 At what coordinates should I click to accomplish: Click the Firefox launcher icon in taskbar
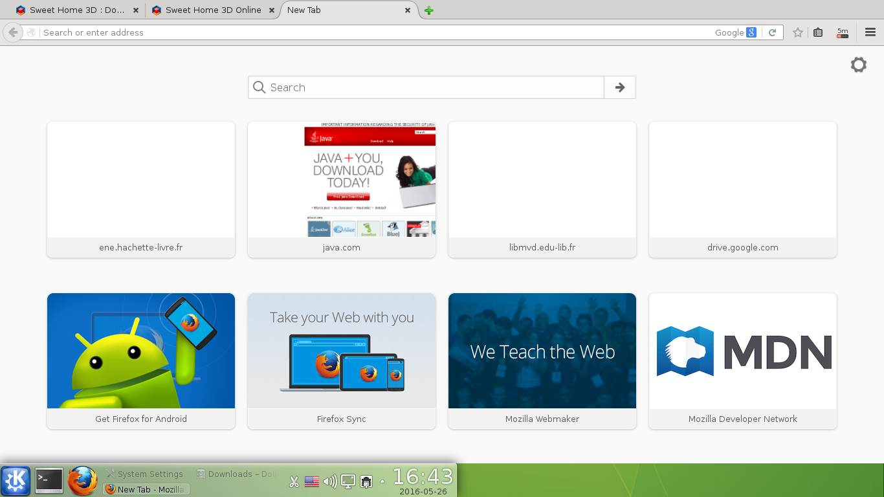tap(82, 481)
